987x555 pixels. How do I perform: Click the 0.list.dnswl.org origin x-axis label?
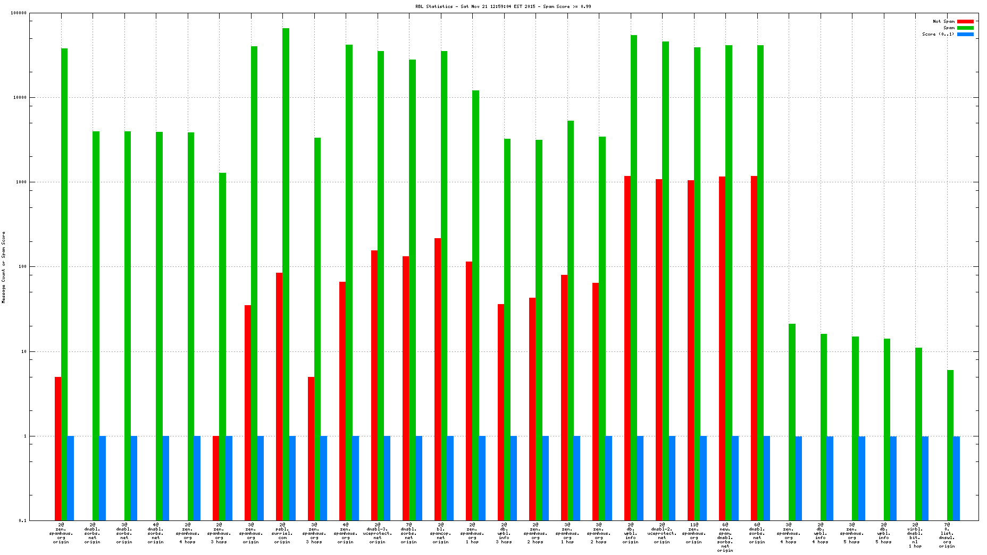coord(947,535)
